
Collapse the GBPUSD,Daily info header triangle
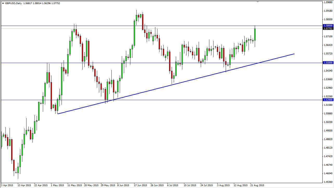point(3,3)
